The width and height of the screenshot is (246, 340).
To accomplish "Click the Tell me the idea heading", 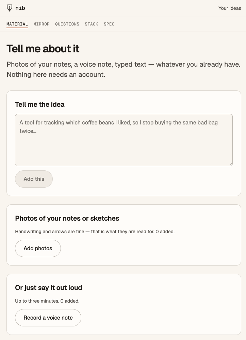I will click(x=40, y=104).
